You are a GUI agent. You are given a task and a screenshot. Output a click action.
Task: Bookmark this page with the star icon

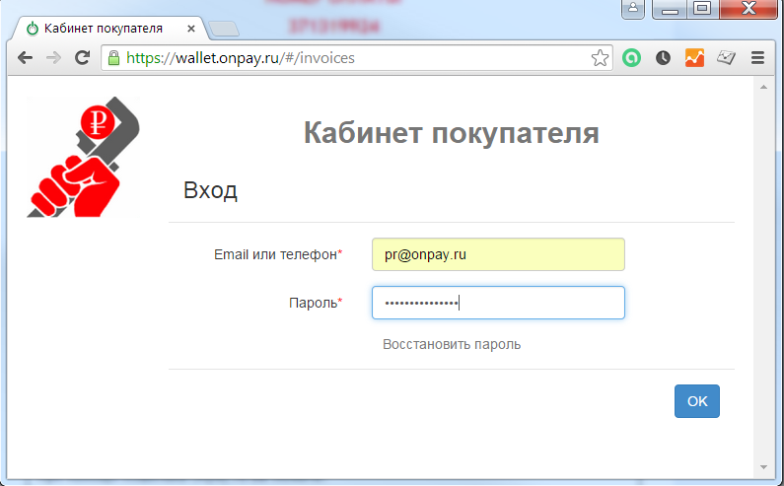(600, 58)
